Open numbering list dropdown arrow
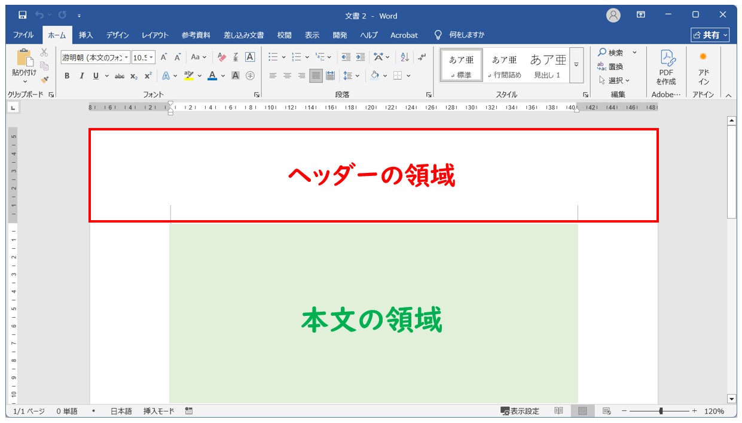The height and width of the screenshot is (423, 742). pos(307,57)
